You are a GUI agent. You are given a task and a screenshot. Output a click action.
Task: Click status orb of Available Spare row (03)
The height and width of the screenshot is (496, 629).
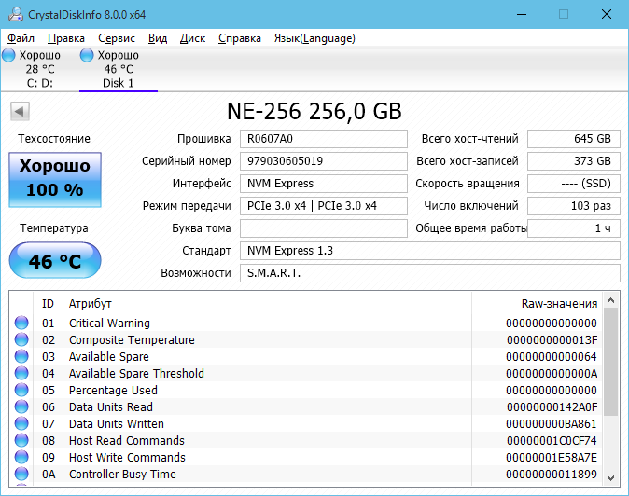[21, 356]
